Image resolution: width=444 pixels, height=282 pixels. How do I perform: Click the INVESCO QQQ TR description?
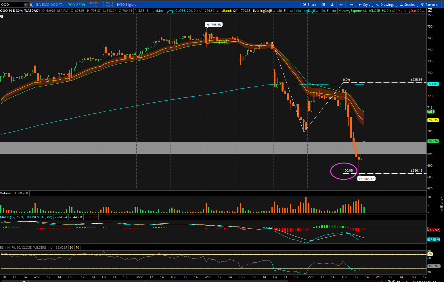pos(49,5)
